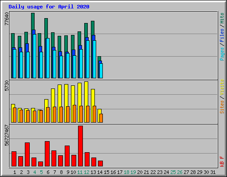Click the Visits legend label

point(222,87)
